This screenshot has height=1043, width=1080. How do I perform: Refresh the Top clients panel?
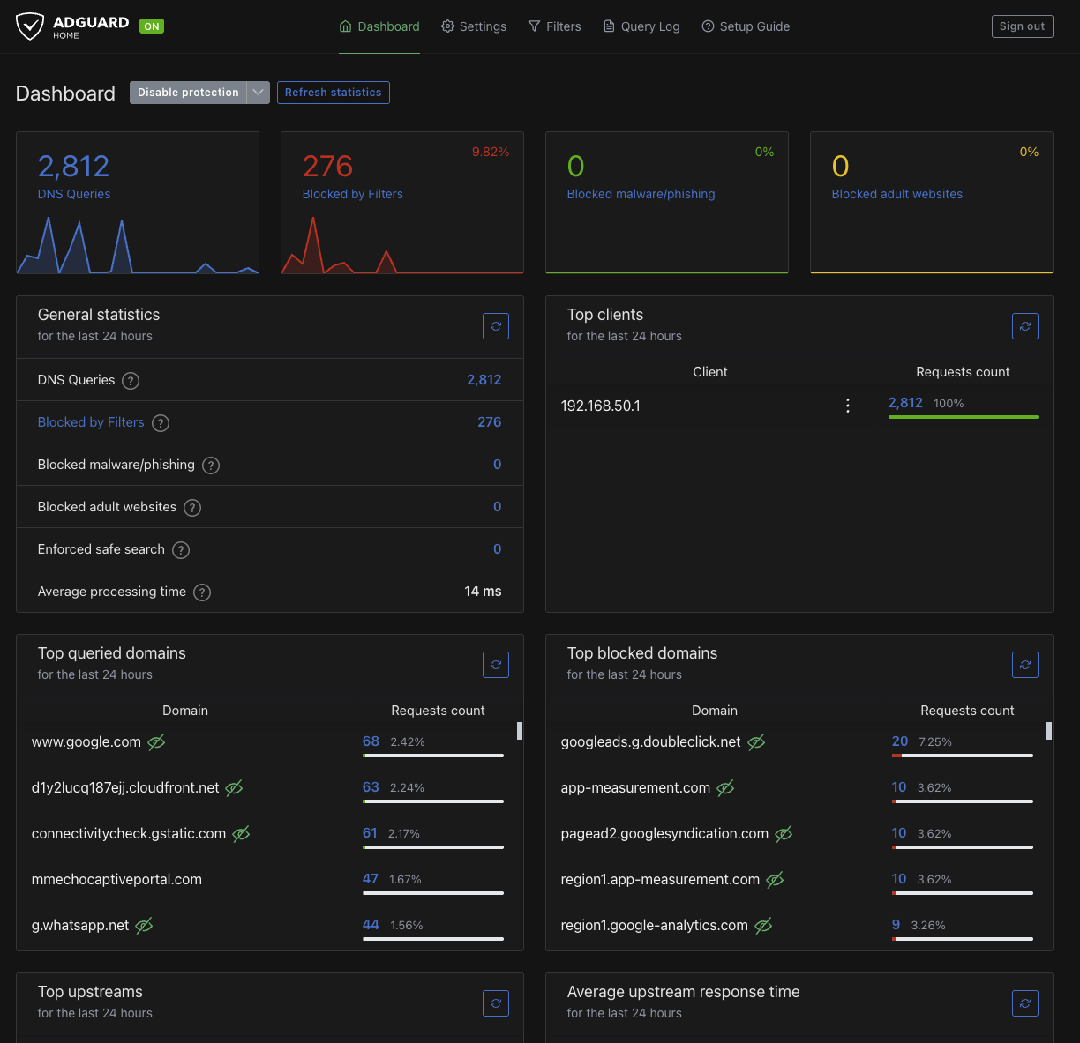pyautogui.click(x=1025, y=326)
